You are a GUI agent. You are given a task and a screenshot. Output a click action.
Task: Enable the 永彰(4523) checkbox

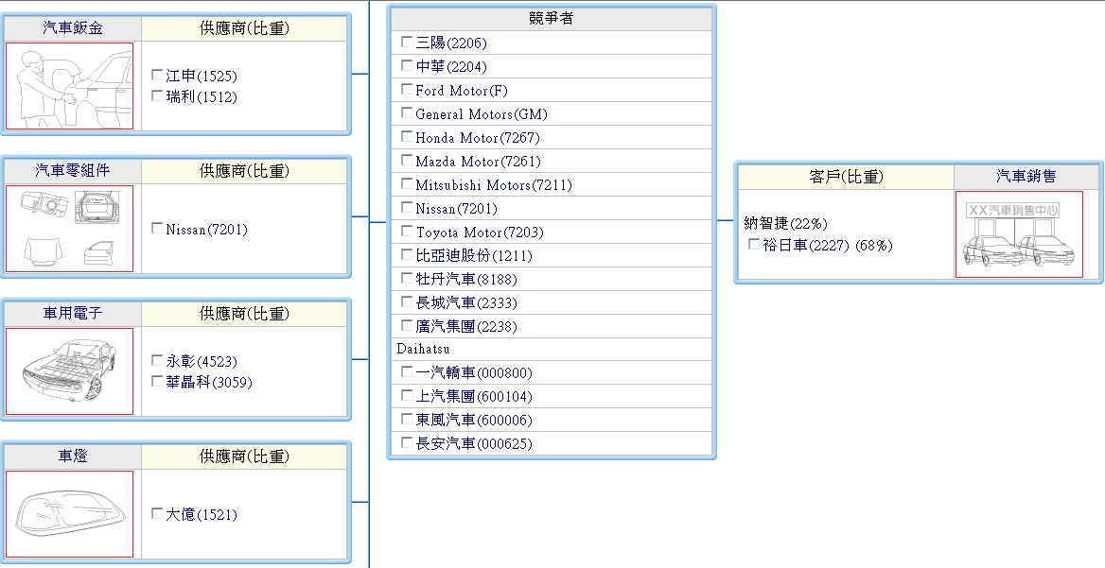(157, 360)
